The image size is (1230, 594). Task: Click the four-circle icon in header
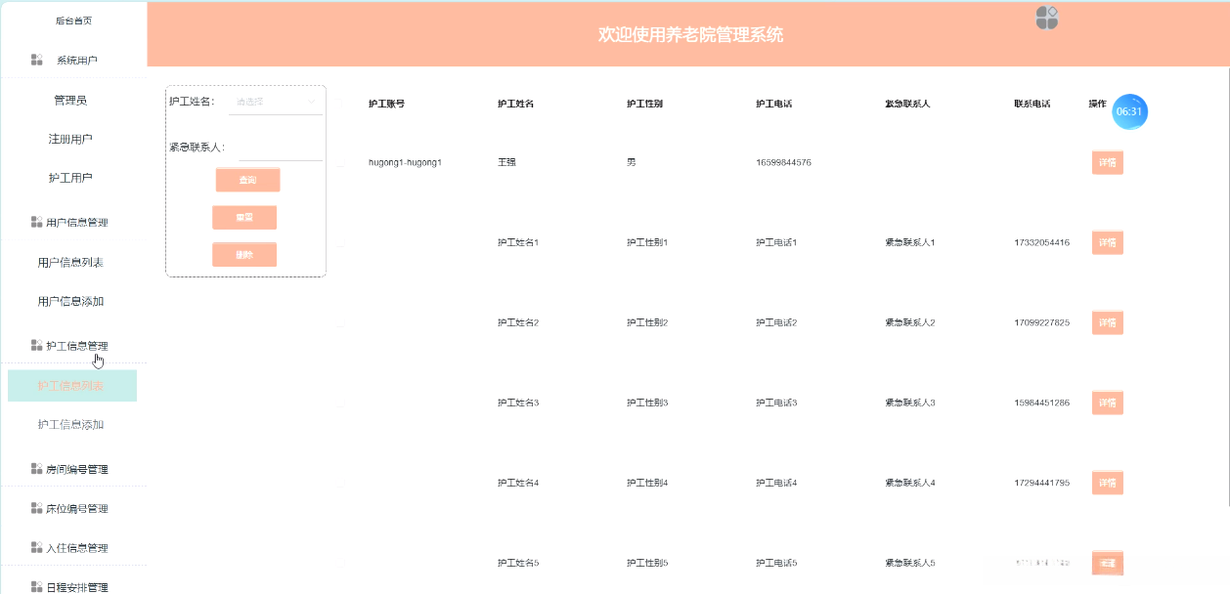[x=1047, y=19]
